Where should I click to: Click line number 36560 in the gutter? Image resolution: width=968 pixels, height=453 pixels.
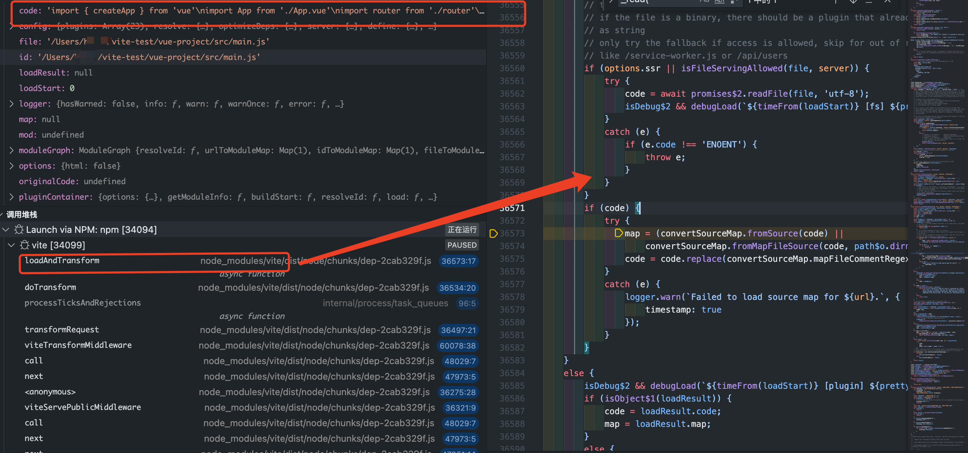pos(512,68)
